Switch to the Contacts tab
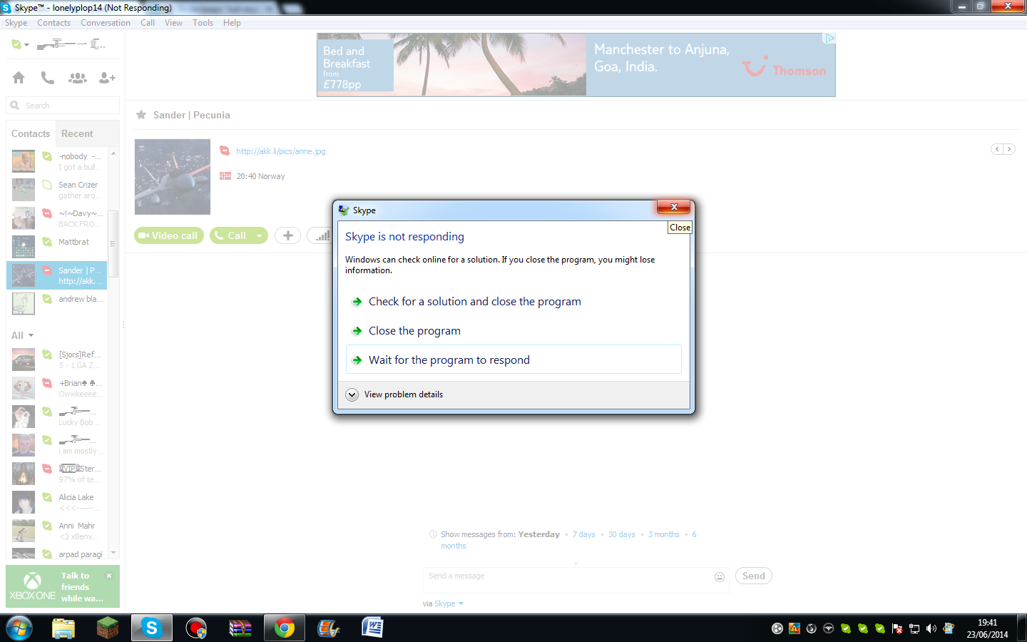The height and width of the screenshot is (642, 1027). [31, 133]
